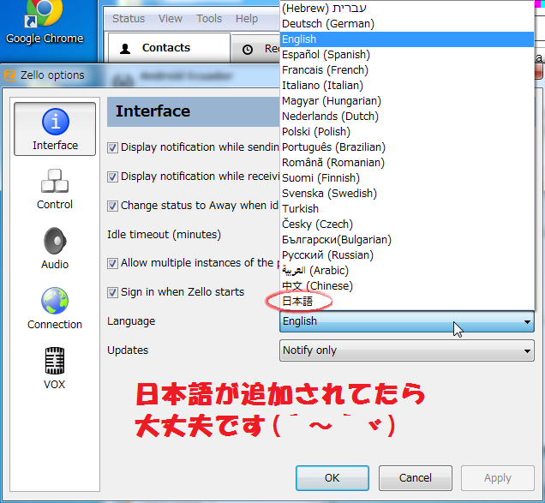The height and width of the screenshot is (503, 545).
Task: Select Hebrew from language list
Action: (x=407, y=8)
